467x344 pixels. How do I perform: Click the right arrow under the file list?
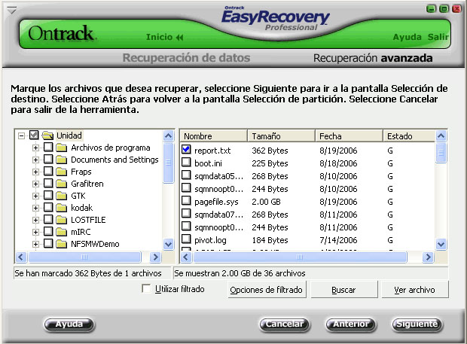click(x=428, y=257)
